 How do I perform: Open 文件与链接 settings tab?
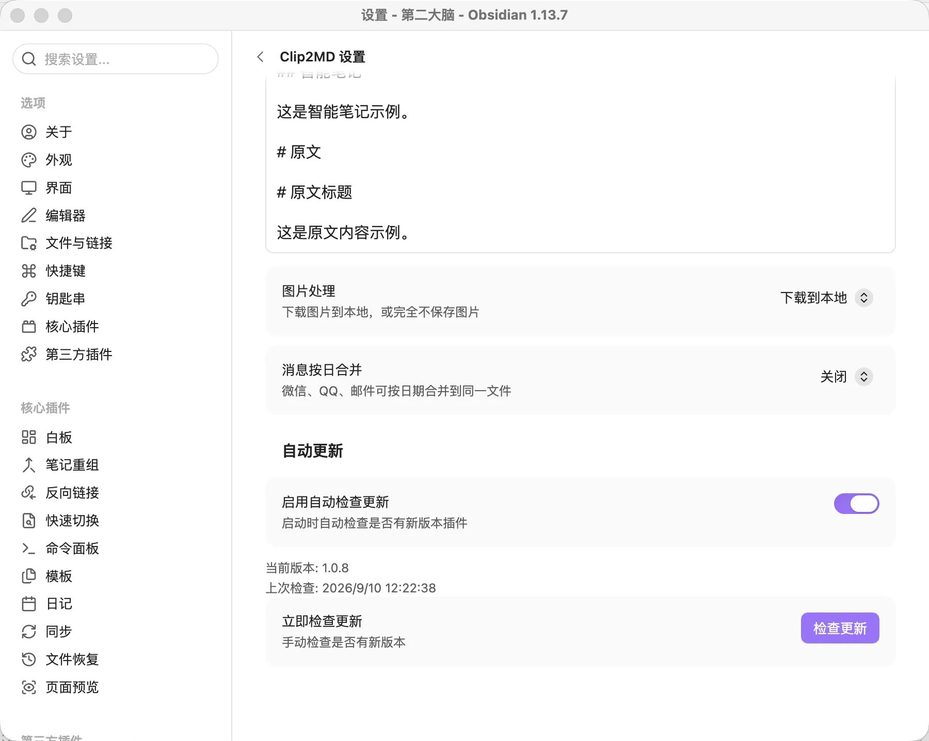(116, 243)
